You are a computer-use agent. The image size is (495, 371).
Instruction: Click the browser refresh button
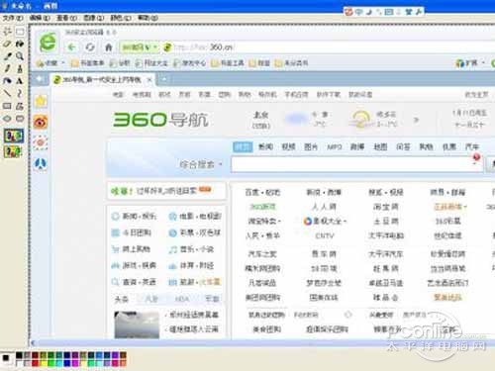tap(90, 47)
